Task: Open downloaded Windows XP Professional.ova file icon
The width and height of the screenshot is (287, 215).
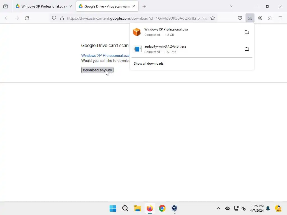Action: [x=137, y=32]
